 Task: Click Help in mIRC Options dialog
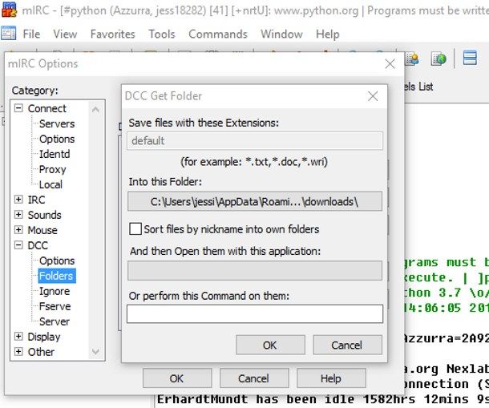tap(331, 378)
